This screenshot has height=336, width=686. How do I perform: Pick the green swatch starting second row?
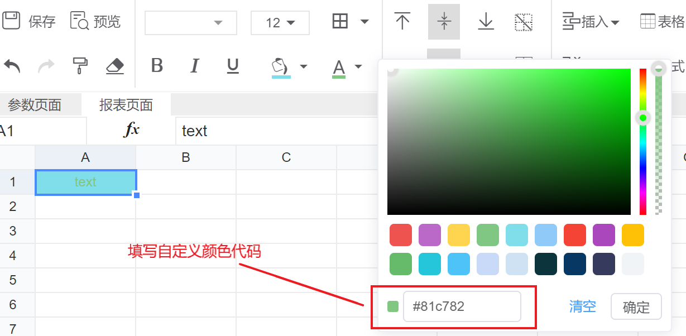click(x=401, y=264)
